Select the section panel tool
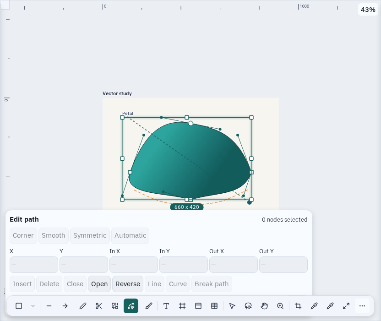Screen dimensions: 381x321 click(198, 306)
